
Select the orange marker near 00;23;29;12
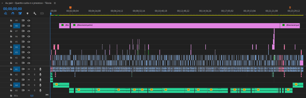tap(290, 8)
